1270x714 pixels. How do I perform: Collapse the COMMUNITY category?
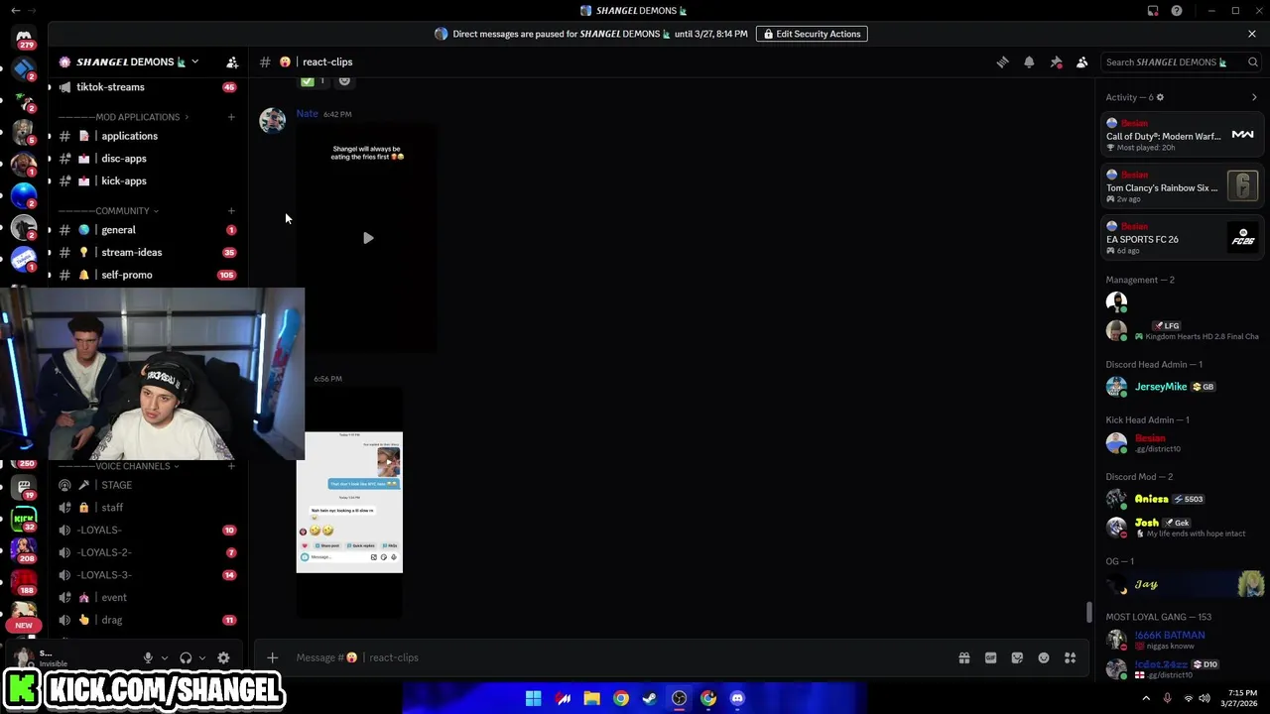click(x=108, y=211)
